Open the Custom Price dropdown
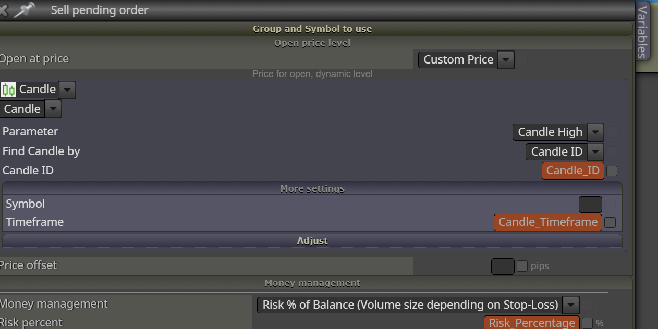 click(x=506, y=60)
